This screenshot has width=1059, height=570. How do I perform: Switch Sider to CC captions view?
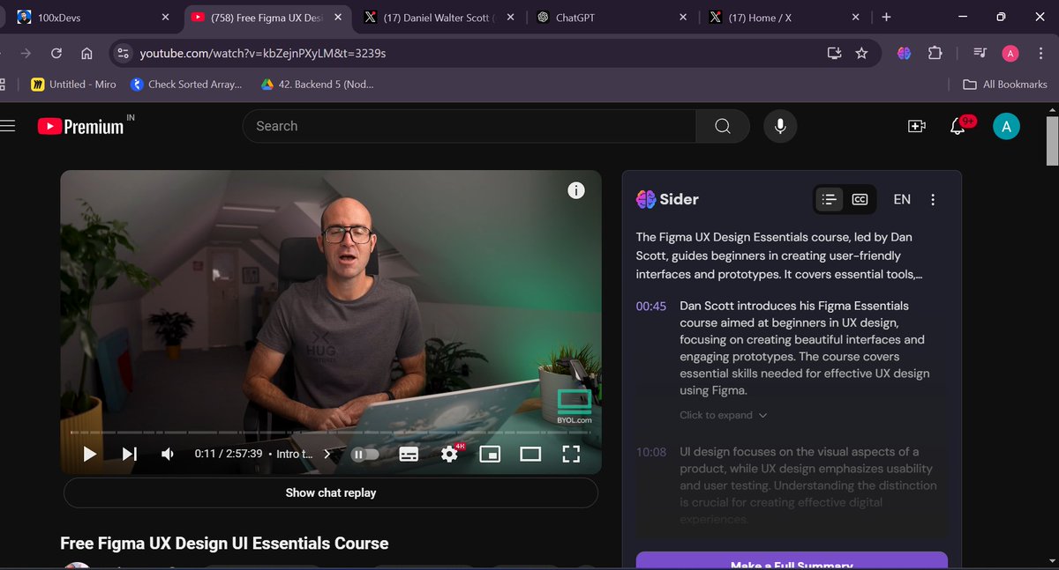point(859,199)
